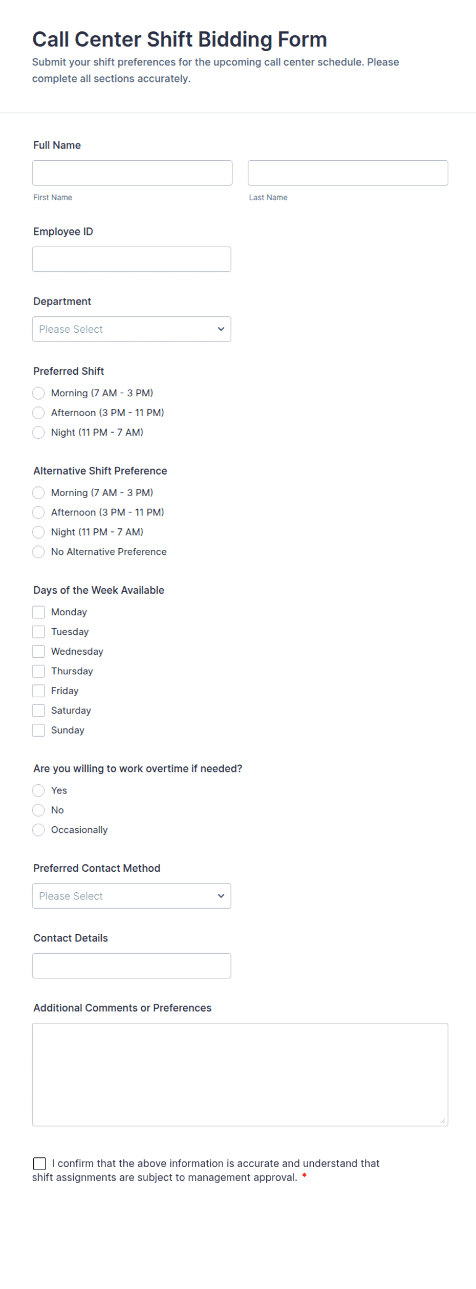Select Yes for overtime willingness
476x1289 pixels.
coord(38,790)
